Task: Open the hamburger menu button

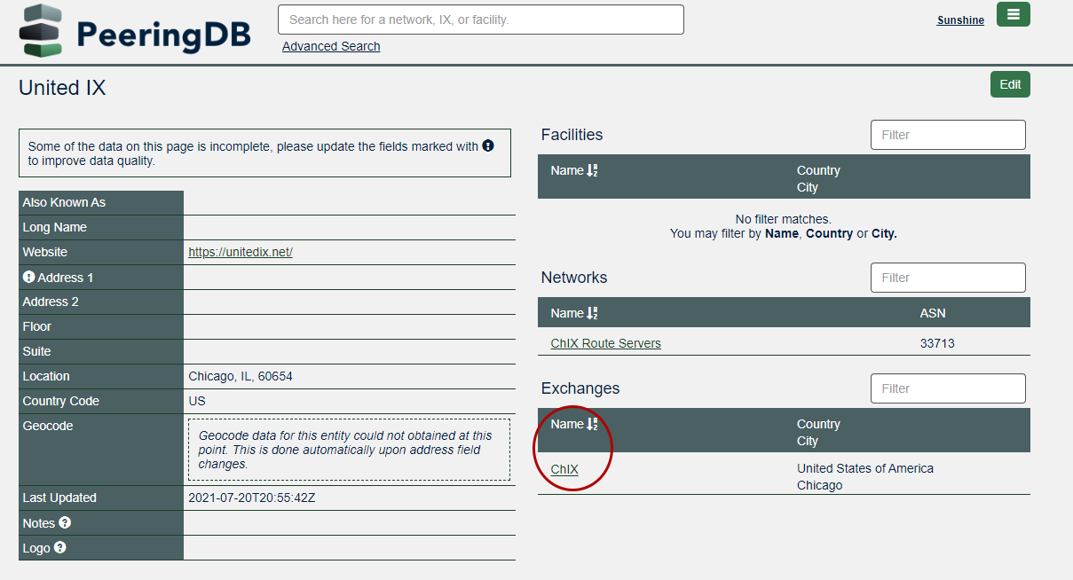Action: [1013, 15]
